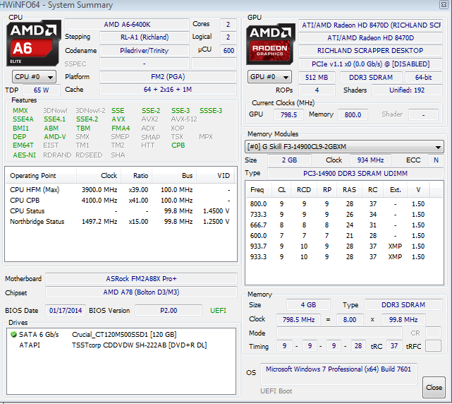
Task: Click the 934 MHz module clock field
Action: (370, 160)
